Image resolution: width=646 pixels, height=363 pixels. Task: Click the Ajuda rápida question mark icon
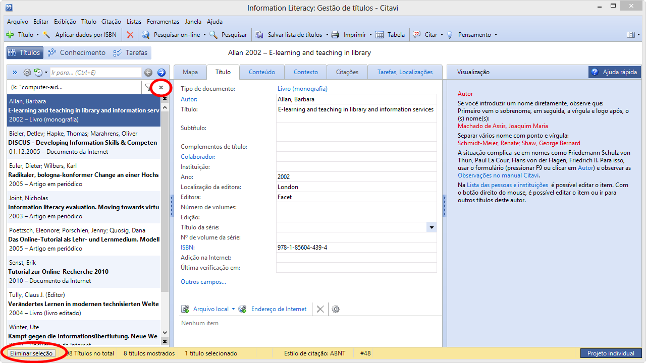(x=595, y=72)
